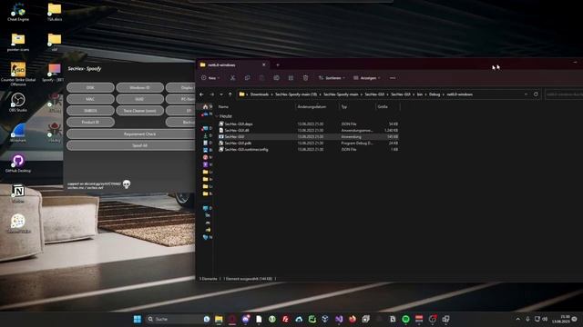Add a new Explorer tab with plus
583x327 pixels.
pos(277,64)
